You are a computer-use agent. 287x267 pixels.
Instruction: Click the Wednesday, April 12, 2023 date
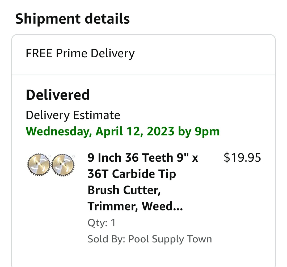click(100, 131)
